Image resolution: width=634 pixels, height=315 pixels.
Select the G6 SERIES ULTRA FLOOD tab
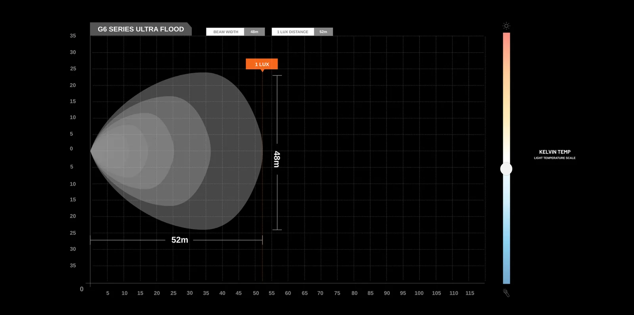[x=141, y=29]
